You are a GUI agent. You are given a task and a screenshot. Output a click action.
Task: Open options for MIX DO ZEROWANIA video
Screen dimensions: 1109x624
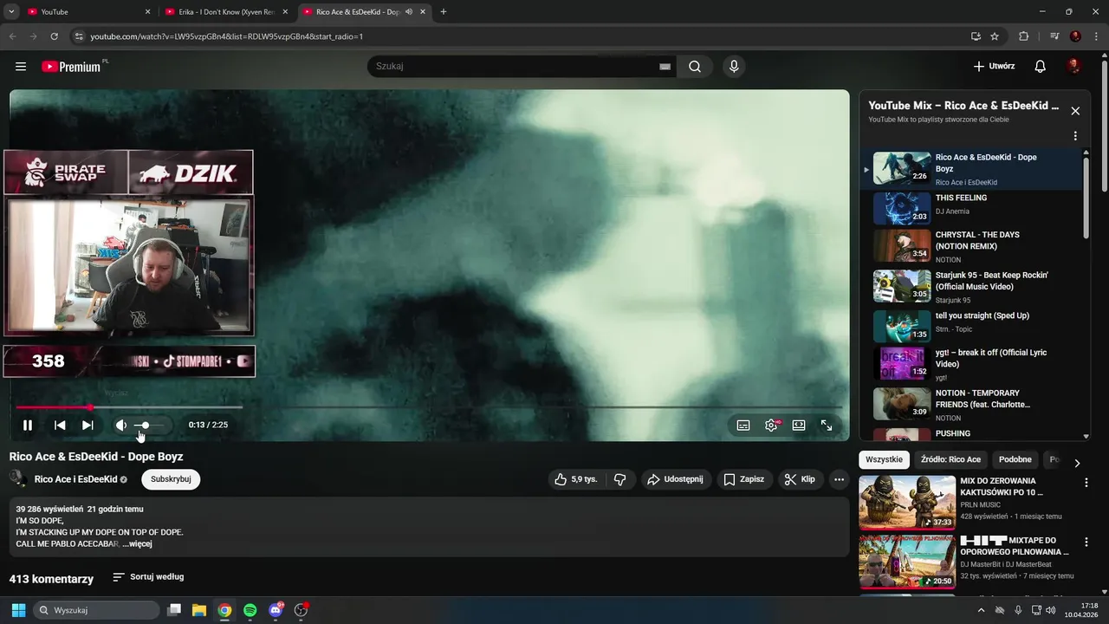tap(1086, 483)
